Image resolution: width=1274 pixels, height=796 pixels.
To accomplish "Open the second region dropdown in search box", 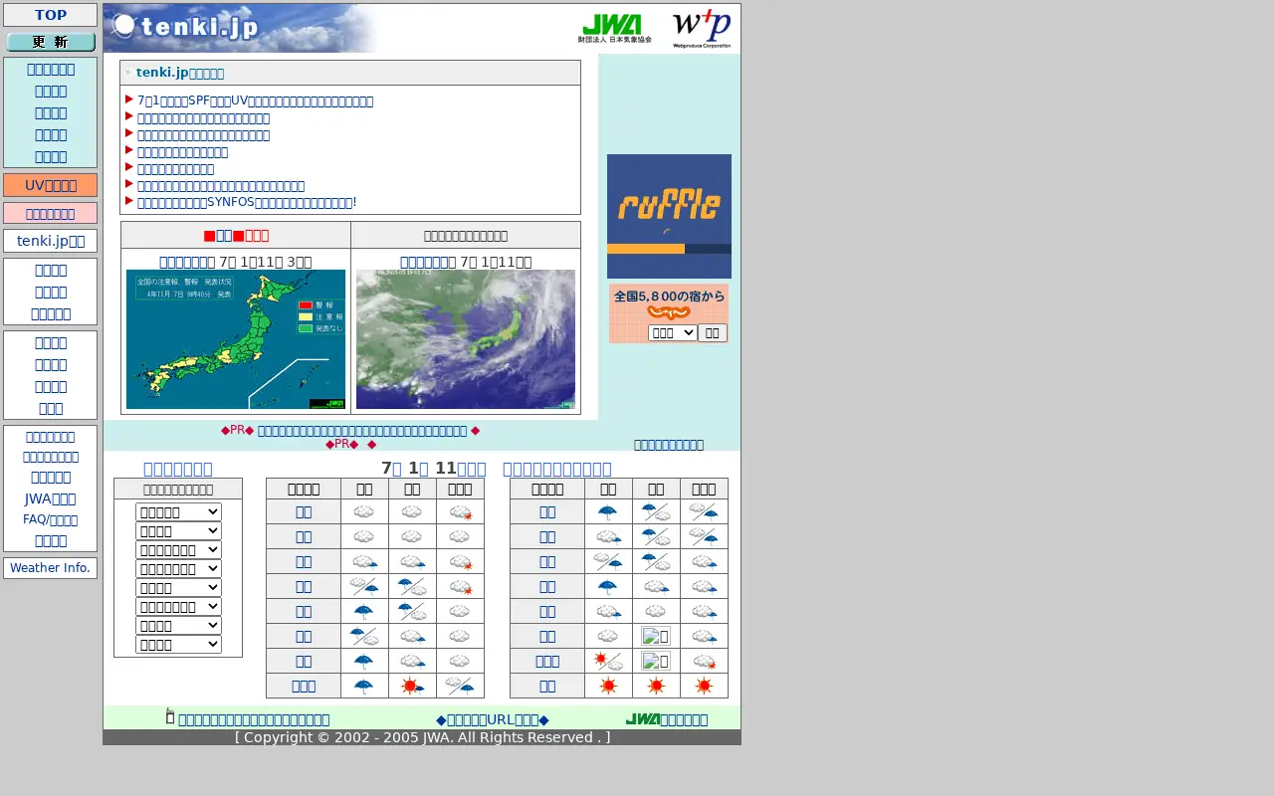I will point(178,530).
